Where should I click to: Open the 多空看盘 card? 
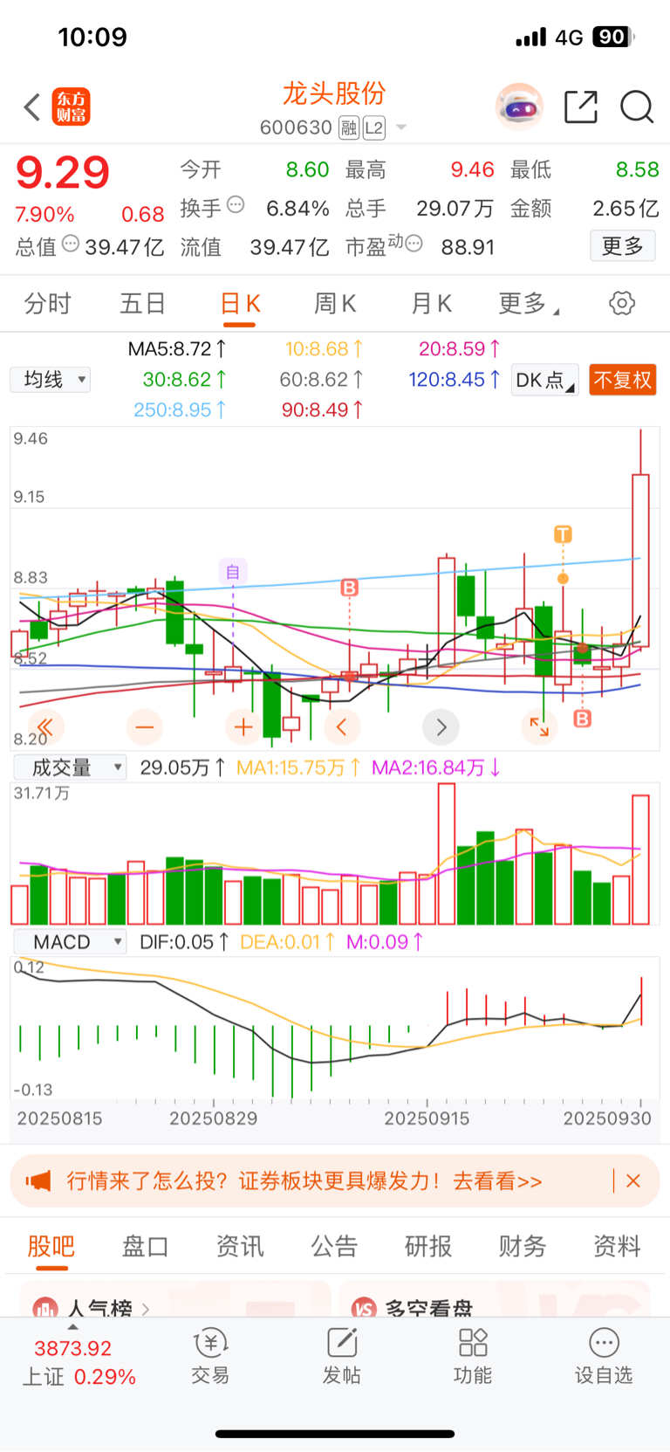point(495,1299)
